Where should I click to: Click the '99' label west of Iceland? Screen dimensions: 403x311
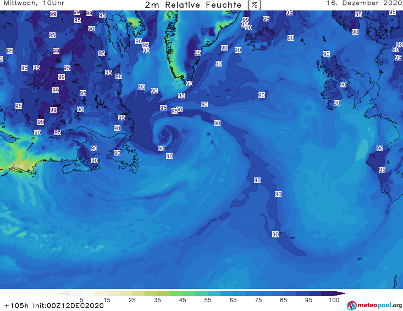point(246,20)
